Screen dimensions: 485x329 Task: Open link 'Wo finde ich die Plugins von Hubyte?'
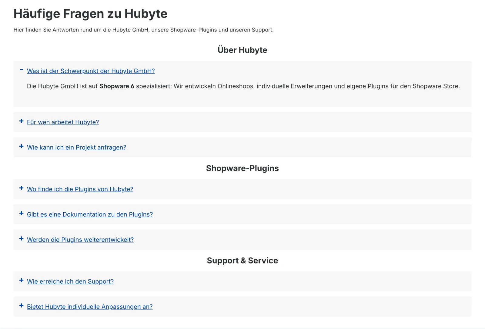point(80,189)
